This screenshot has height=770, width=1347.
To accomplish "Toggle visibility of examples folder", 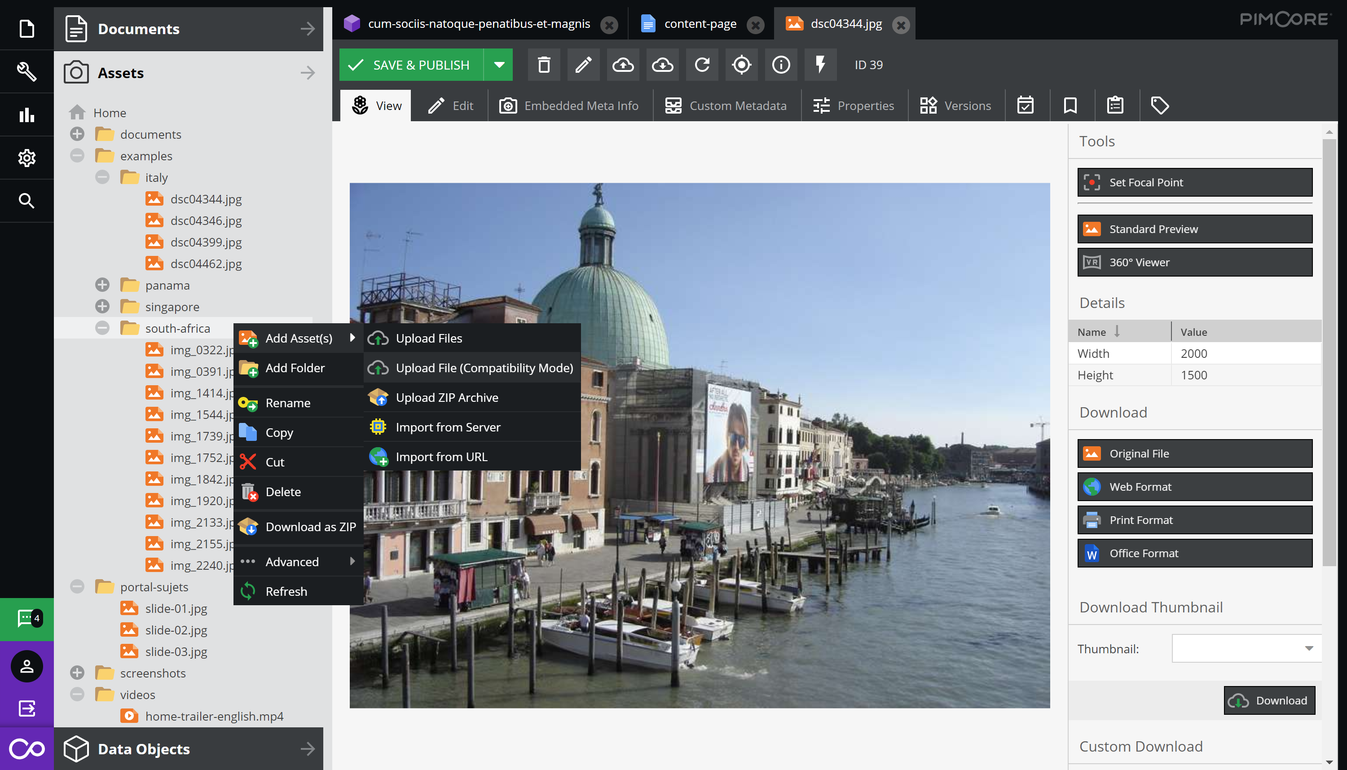I will tap(78, 155).
